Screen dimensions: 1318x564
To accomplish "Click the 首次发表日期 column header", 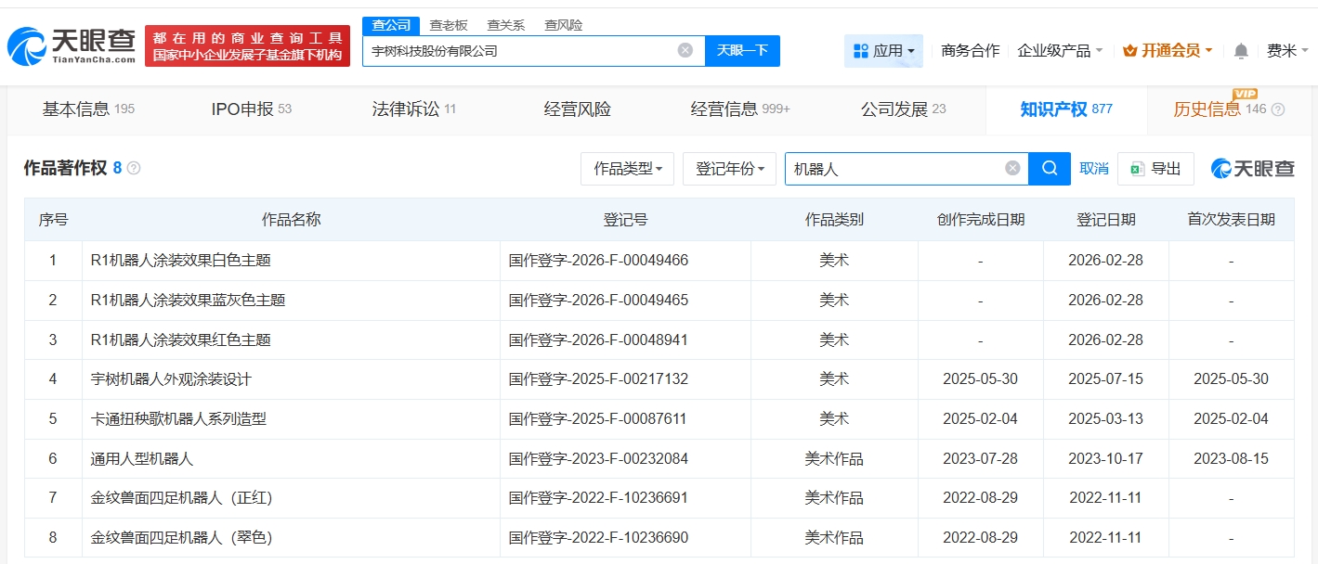I will [1231, 220].
